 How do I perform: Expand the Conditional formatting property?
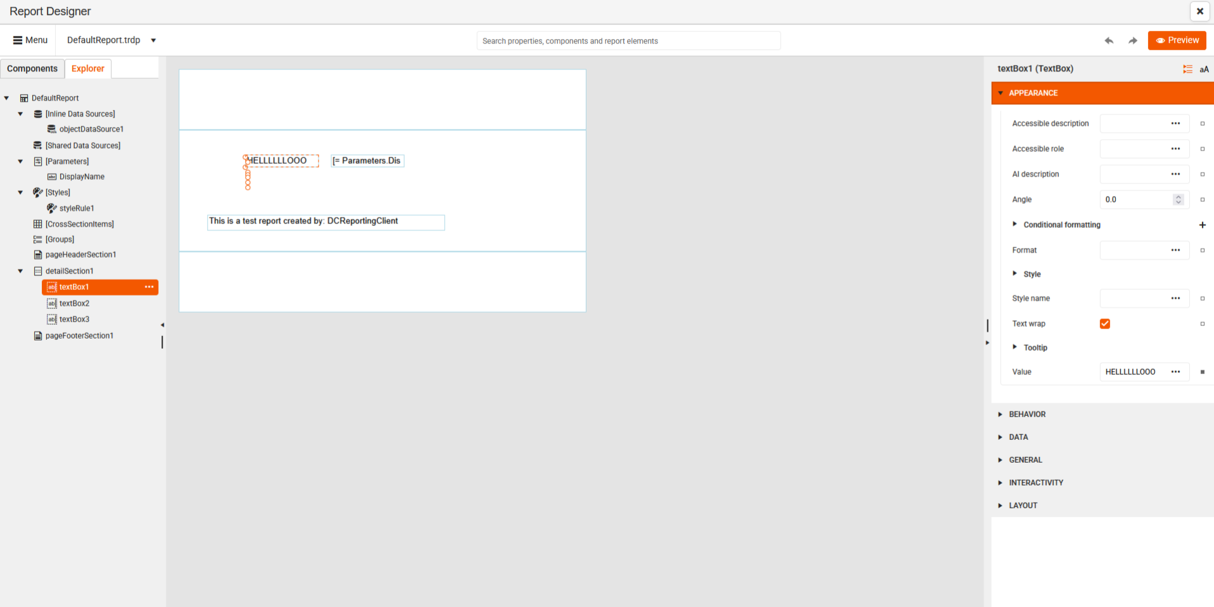(1015, 224)
